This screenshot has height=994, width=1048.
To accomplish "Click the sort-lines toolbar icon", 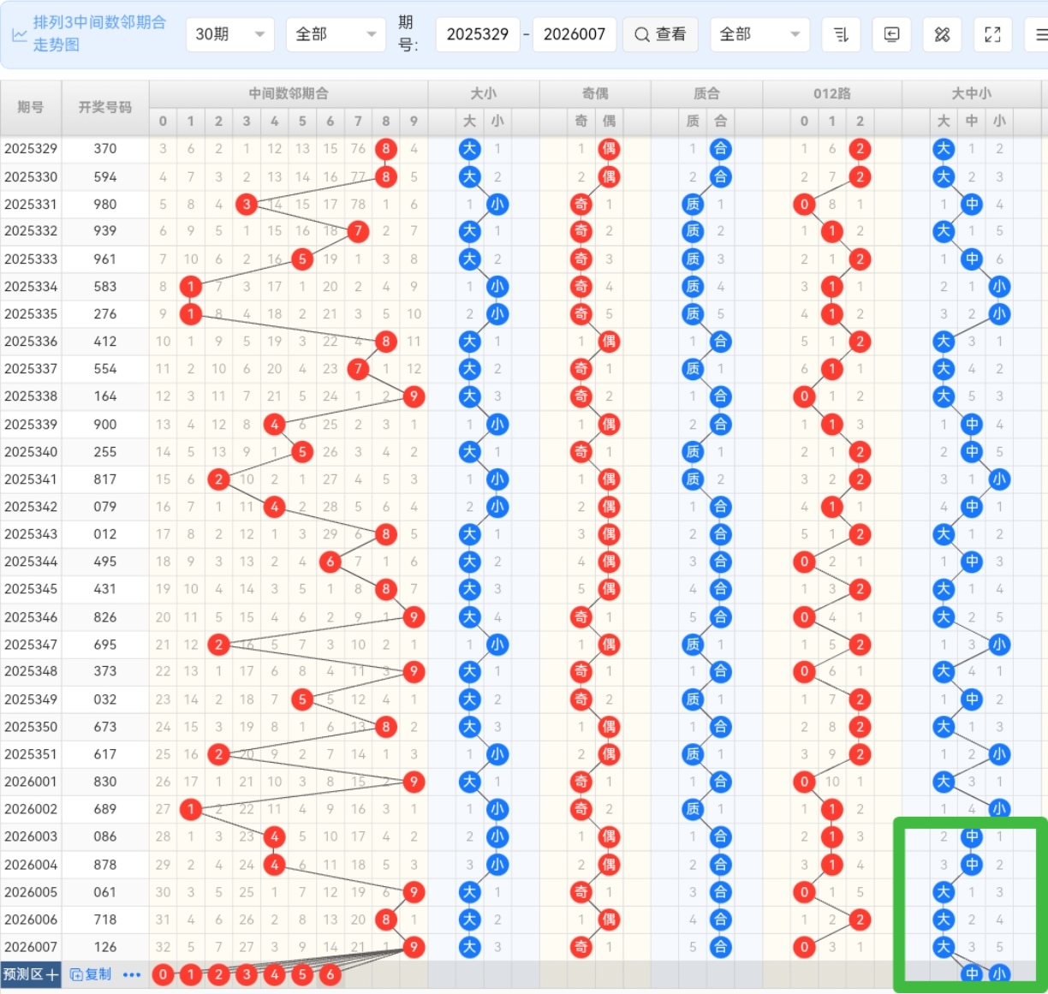I will point(841,34).
